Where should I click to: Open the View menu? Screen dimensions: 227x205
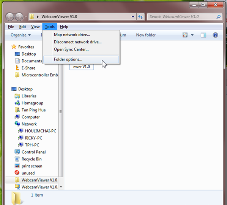coord(35,27)
